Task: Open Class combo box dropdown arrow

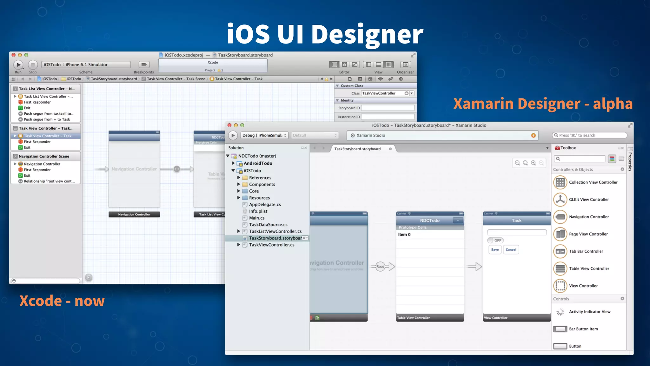Action: (412, 93)
